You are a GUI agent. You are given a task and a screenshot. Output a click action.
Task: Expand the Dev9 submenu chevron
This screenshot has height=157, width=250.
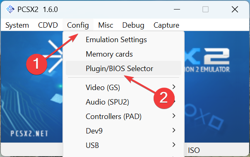[x=174, y=130]
